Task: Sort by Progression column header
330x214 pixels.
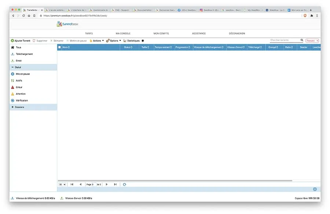Action: 183,47
